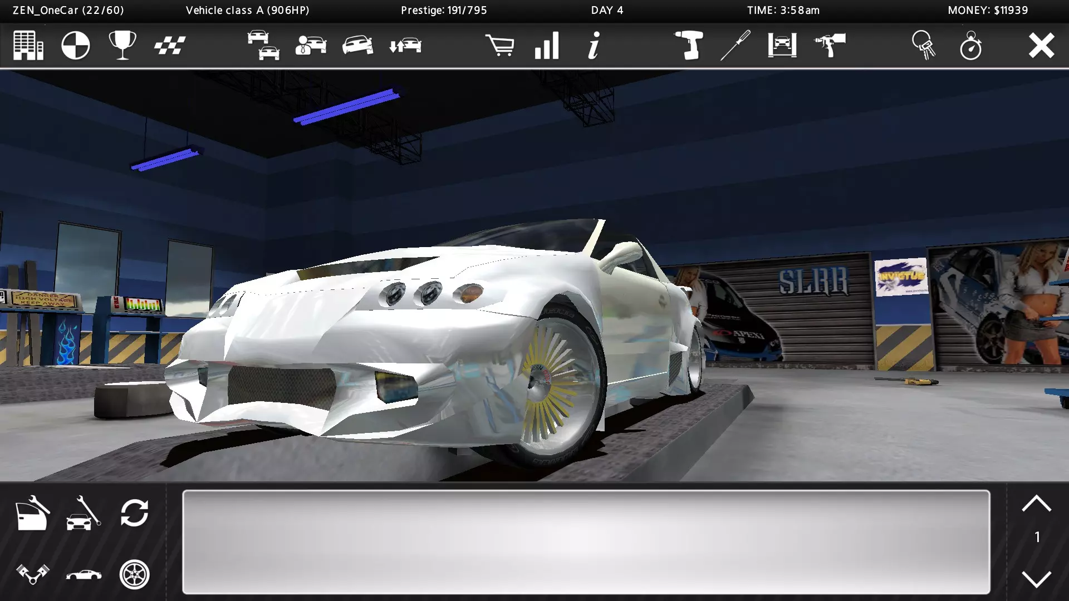Select the engine pistons parts category
This screenshot has width=1069, height=601.
tap(32, 574)
